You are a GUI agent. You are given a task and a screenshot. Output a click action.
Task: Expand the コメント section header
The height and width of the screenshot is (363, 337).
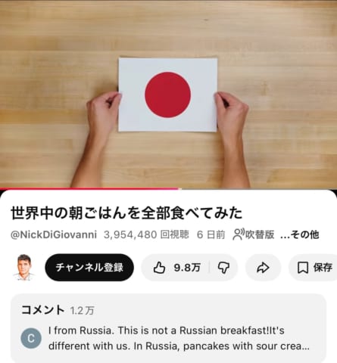pyautogui.click(x=43, y=310)
